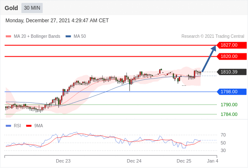This screenshot has width=248, height=168.
Task: Click the Jan 4 date axis label
Action: click(x=213, y=161)
